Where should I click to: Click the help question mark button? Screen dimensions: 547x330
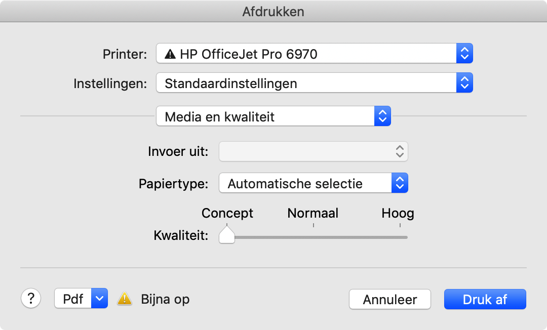(x=31, y=298)
